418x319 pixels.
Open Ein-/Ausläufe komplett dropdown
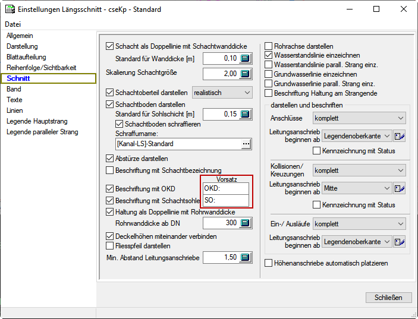coord(359,224)
